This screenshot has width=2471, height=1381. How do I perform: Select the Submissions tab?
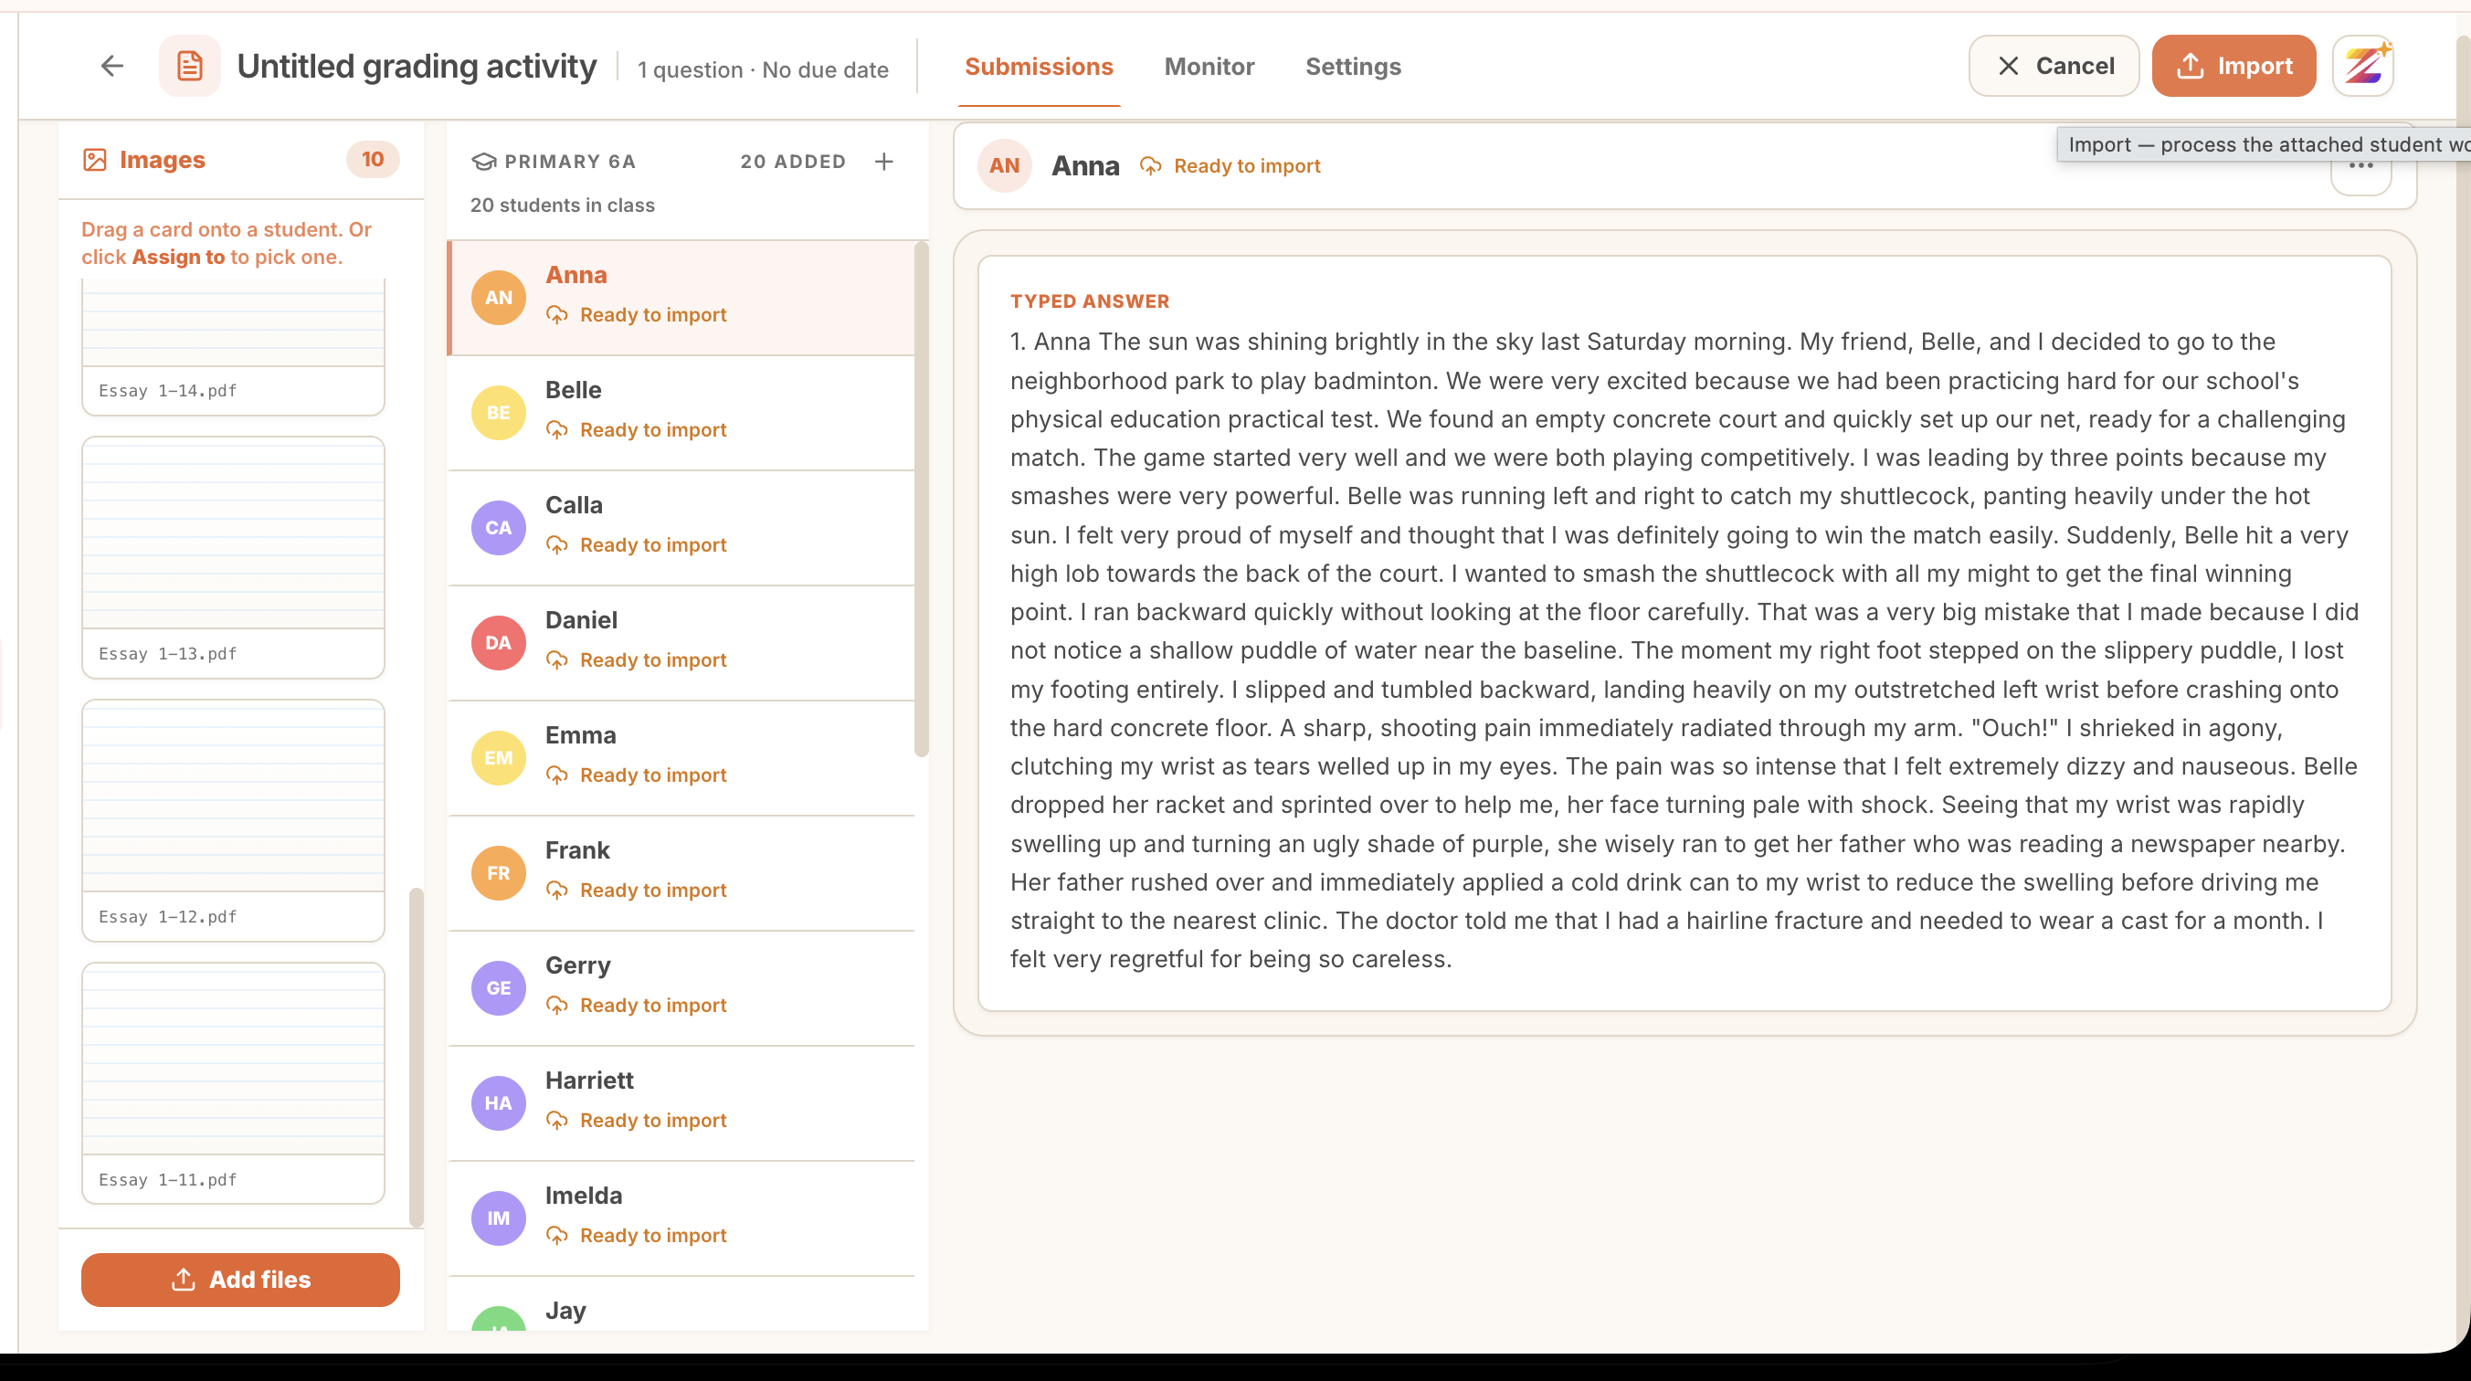[1039, 66]
